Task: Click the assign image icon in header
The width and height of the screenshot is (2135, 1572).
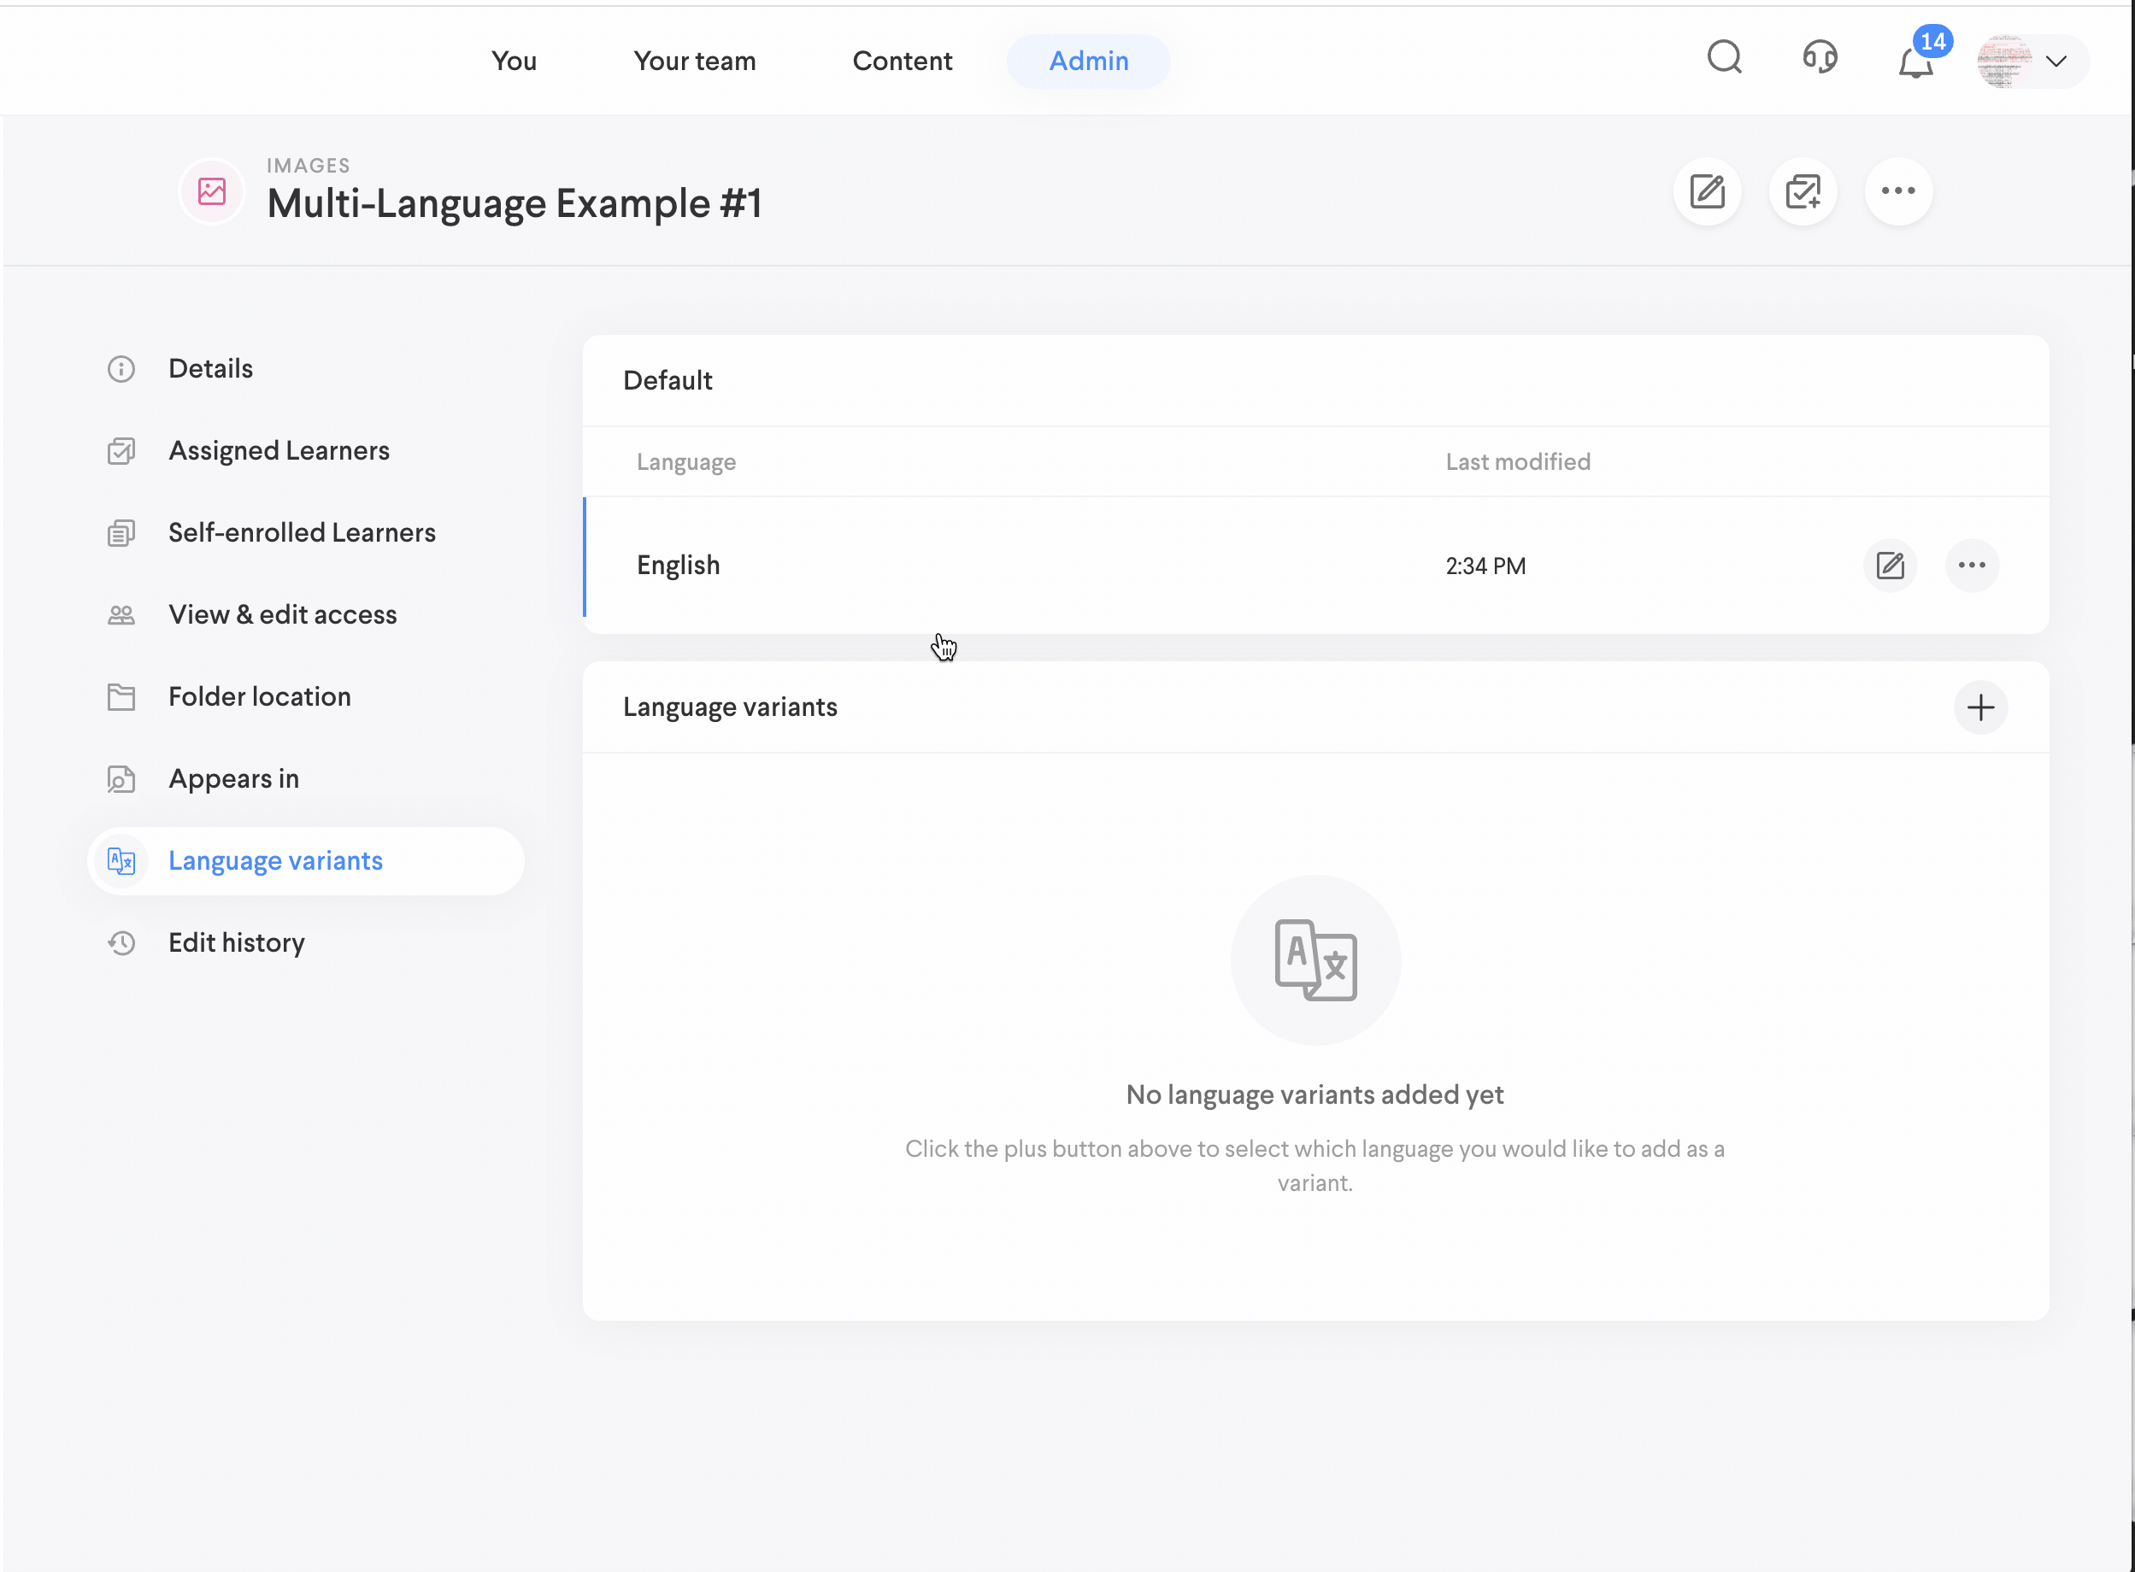Action: coord(1802,192)
